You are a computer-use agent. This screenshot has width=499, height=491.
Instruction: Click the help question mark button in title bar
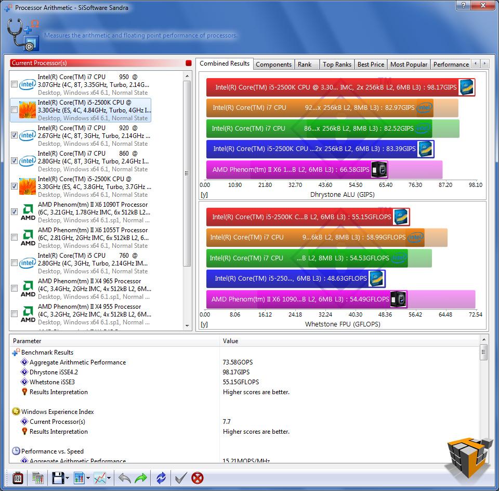(463, 5)
